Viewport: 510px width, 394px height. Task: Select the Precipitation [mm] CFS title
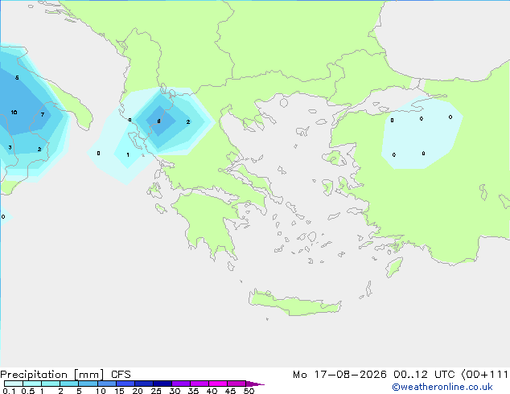(65, 375)
